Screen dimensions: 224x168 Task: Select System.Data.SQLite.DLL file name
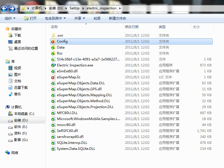(76, 149)
